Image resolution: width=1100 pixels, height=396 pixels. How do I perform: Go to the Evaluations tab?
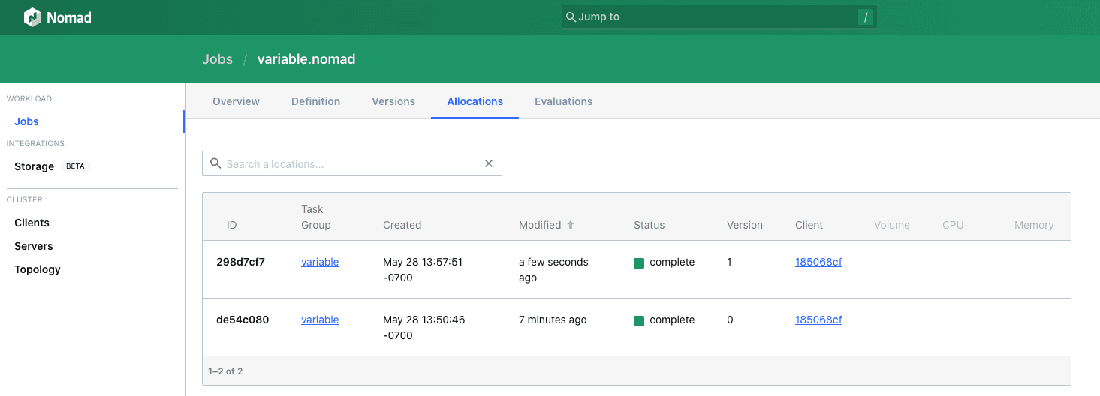click(x=563, y=101)
